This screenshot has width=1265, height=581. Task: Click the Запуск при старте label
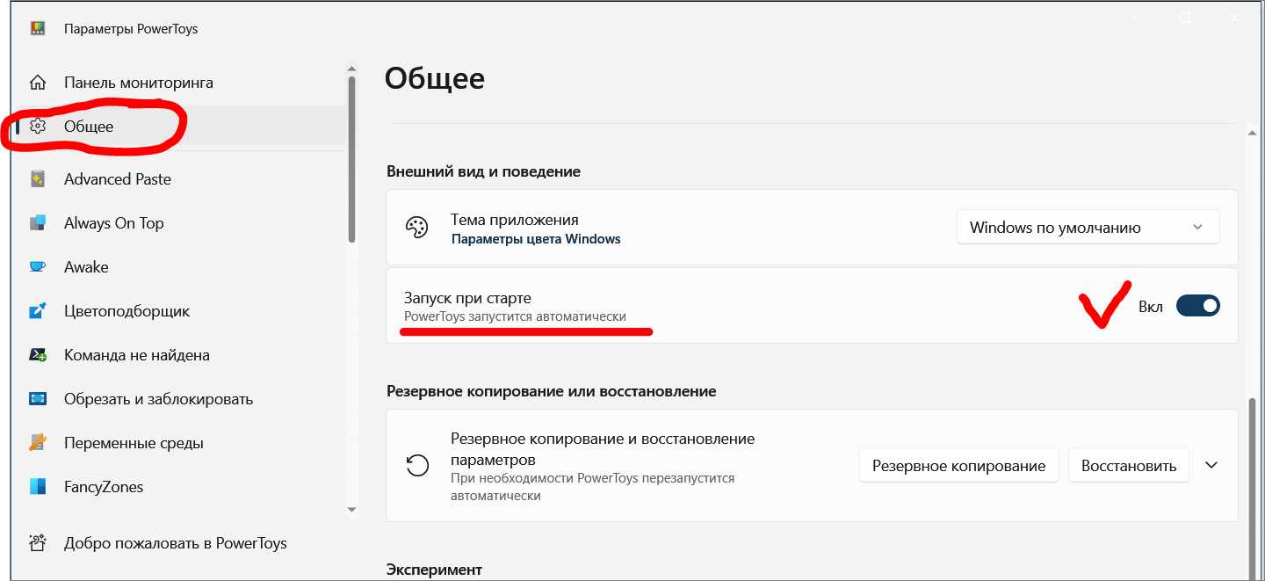click(x=467, y=298)
